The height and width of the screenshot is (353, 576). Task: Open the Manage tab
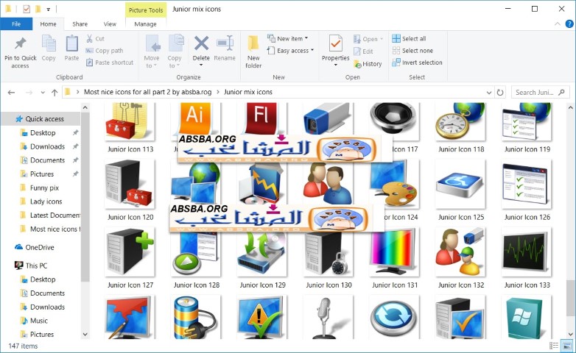pyautogui.click(x=145, y=24)
